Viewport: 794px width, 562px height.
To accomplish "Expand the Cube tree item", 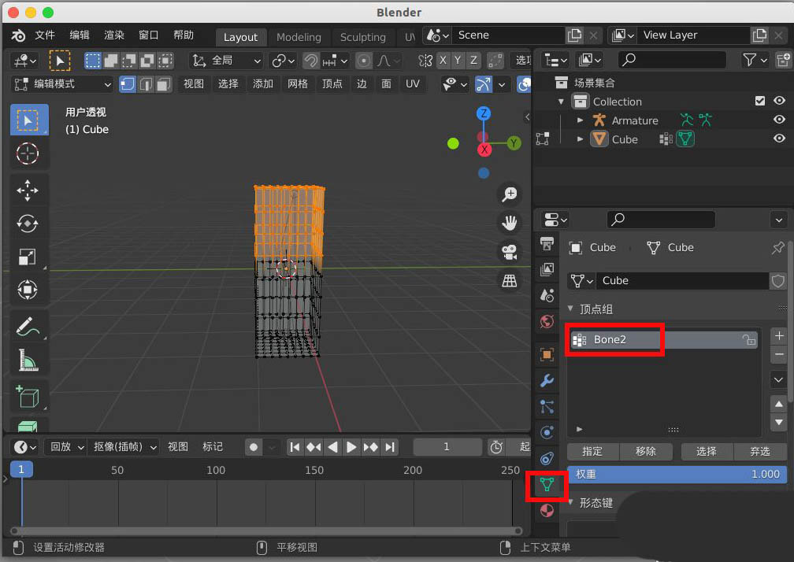I will [581, 139].
